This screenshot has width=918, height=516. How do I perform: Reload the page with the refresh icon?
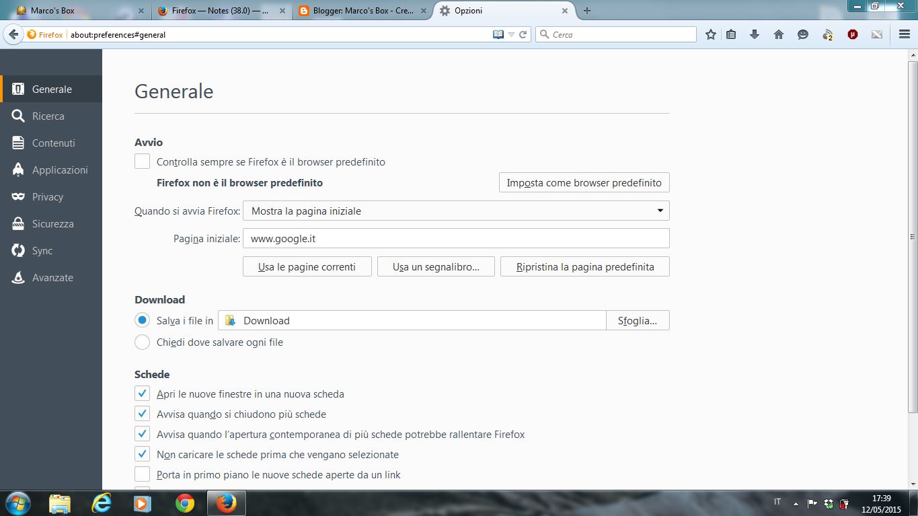[x=523, y=34]
